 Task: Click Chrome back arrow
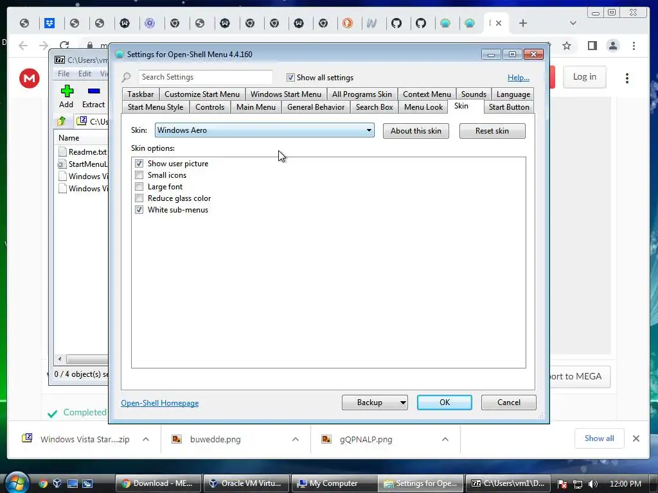pyautogui.click(x=23, y=46)
